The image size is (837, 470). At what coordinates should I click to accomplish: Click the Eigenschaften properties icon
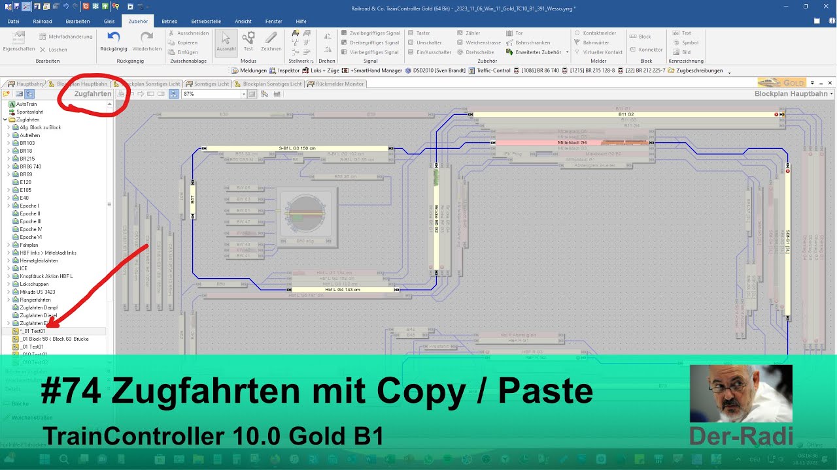[18, 42]
